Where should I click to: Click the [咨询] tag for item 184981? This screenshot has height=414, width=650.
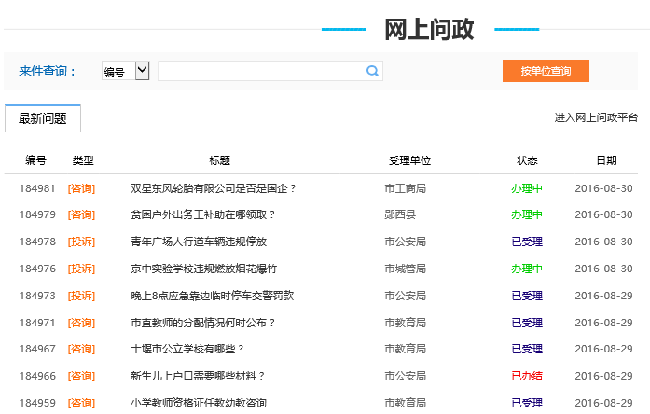pyautogui.click(x=81, y=188)
